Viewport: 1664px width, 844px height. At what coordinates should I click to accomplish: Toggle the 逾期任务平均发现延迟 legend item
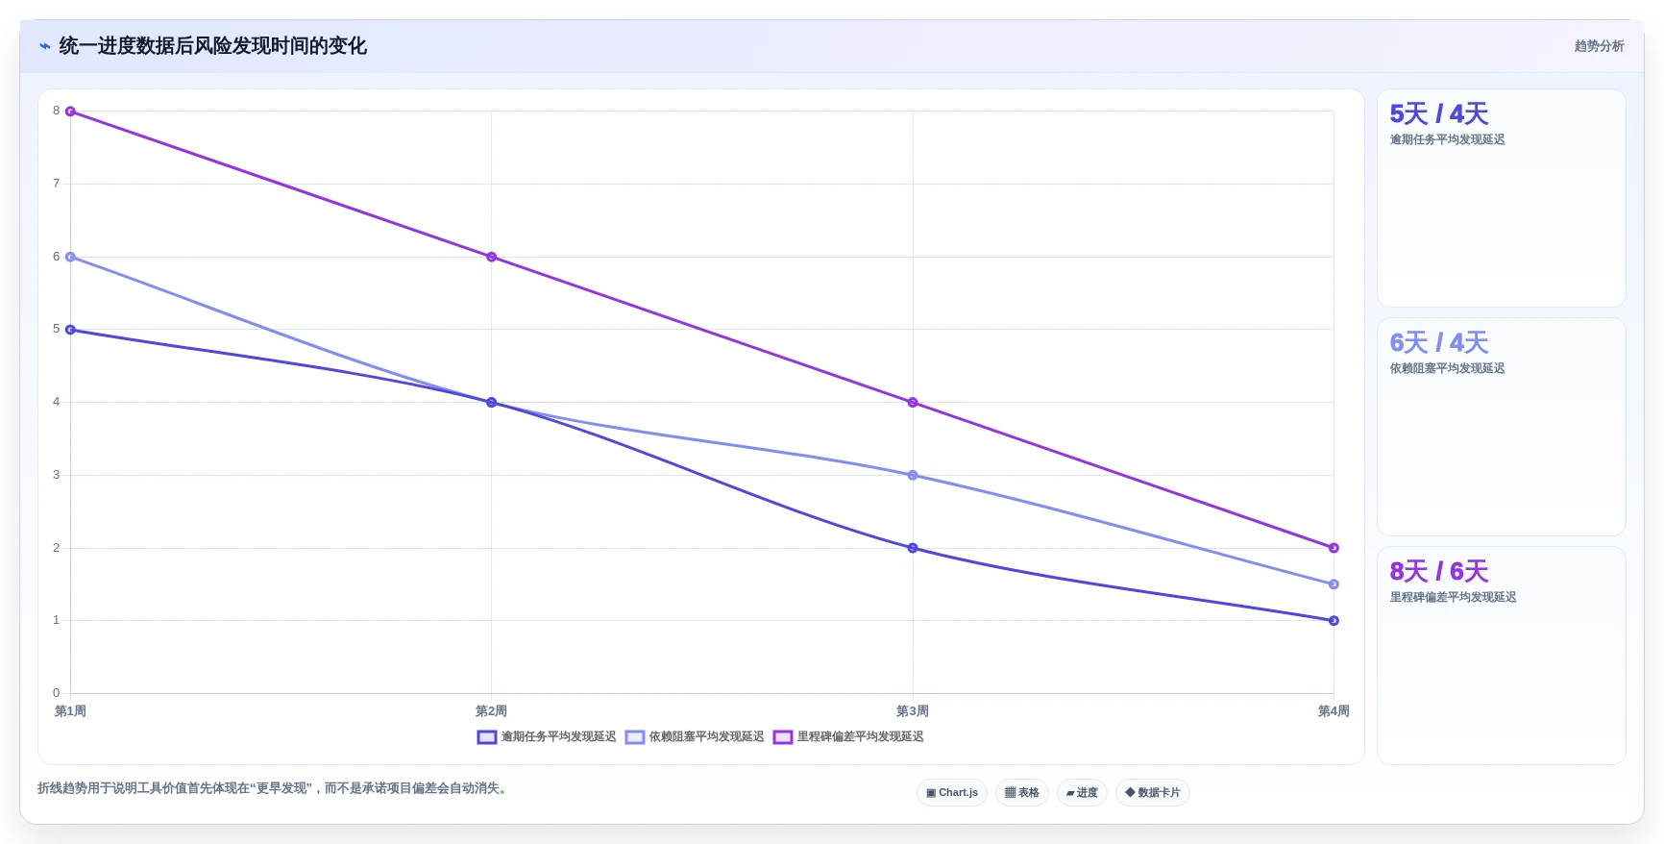point(547,737)
